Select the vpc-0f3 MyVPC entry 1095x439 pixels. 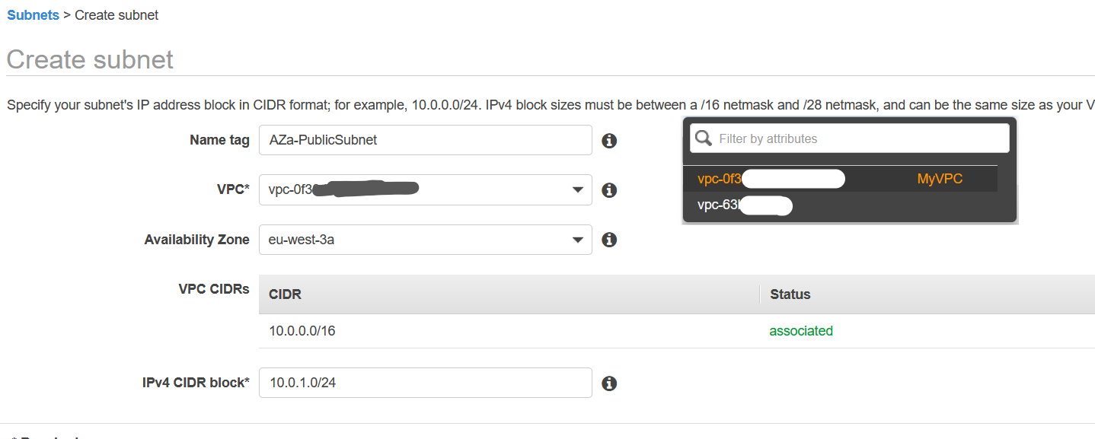tap(840, 180)
